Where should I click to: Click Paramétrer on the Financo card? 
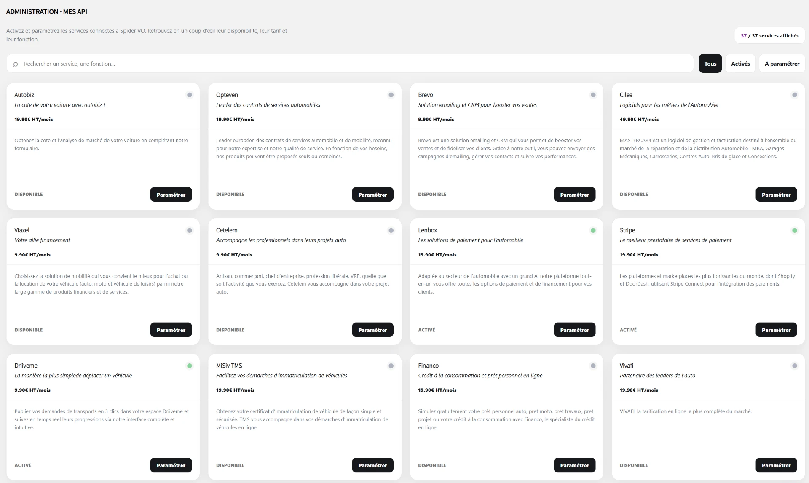[574, 465]
